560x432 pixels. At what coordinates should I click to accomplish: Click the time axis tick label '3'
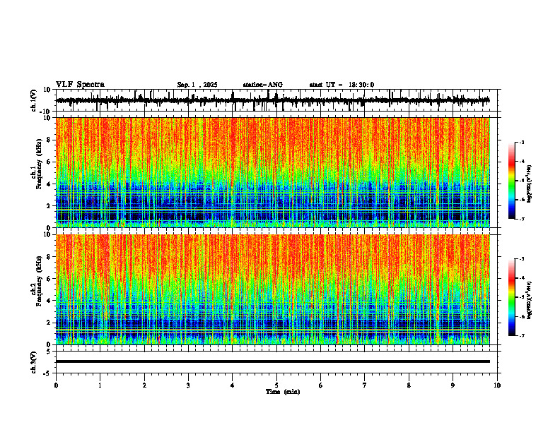pos(188,385)
